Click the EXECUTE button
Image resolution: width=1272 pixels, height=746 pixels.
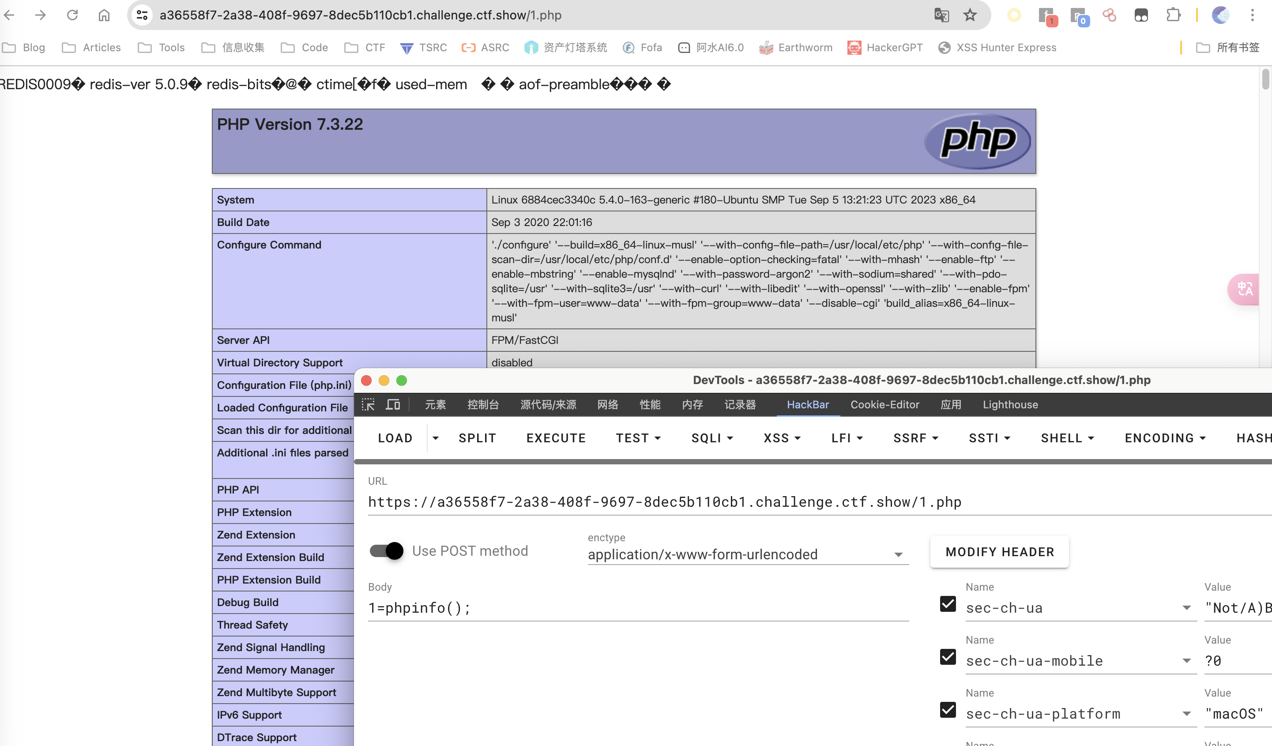(556, 438)
